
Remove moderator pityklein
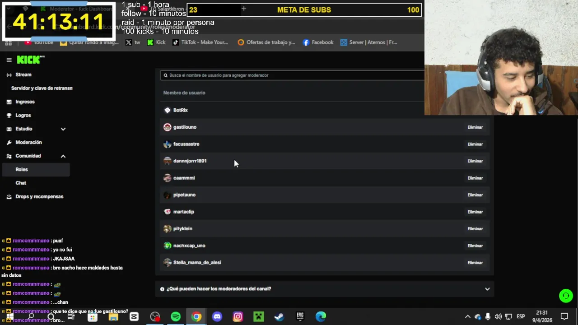pos(475,229)
